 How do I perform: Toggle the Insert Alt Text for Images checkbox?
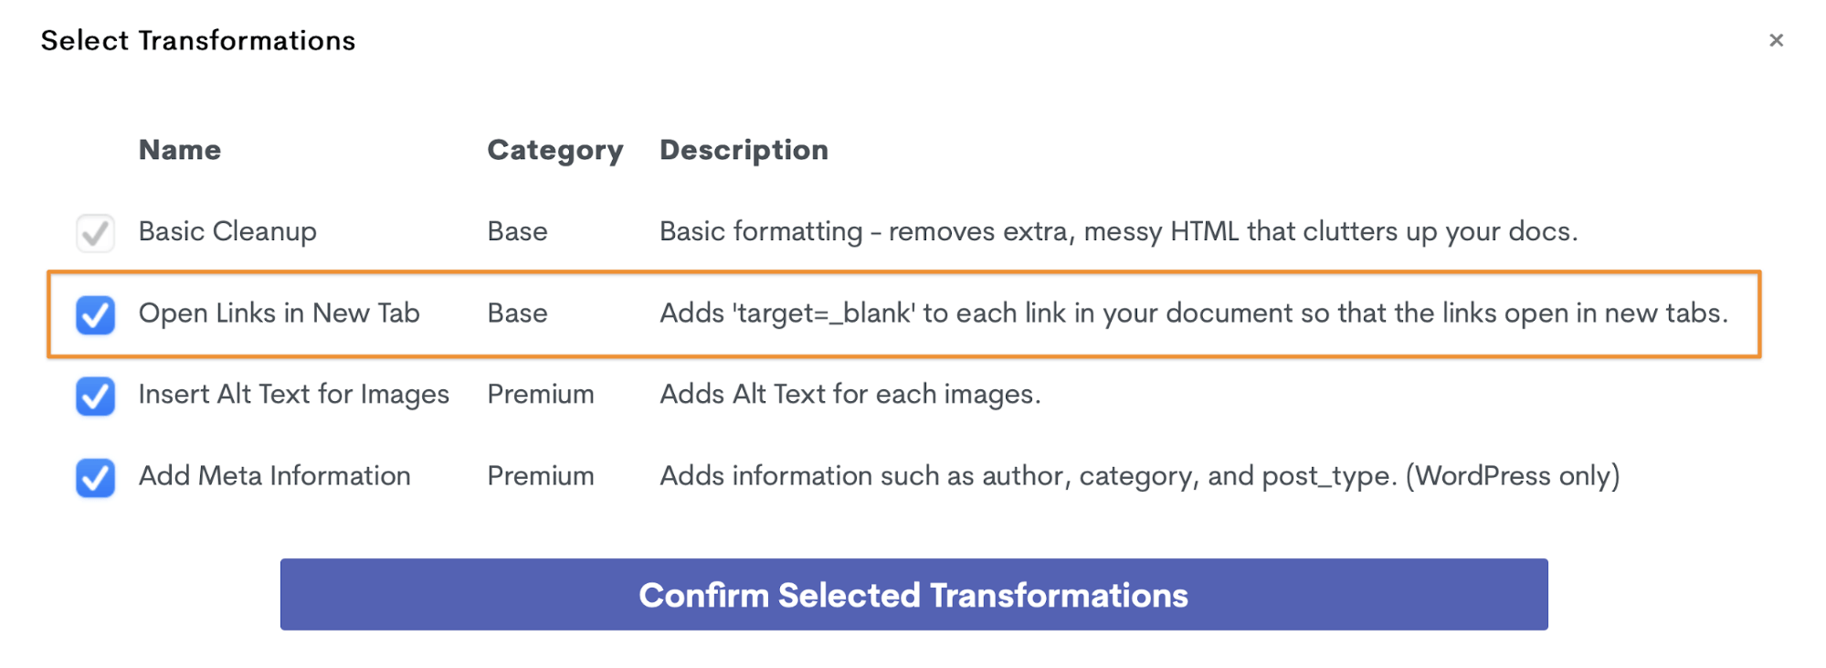[95, 397]
